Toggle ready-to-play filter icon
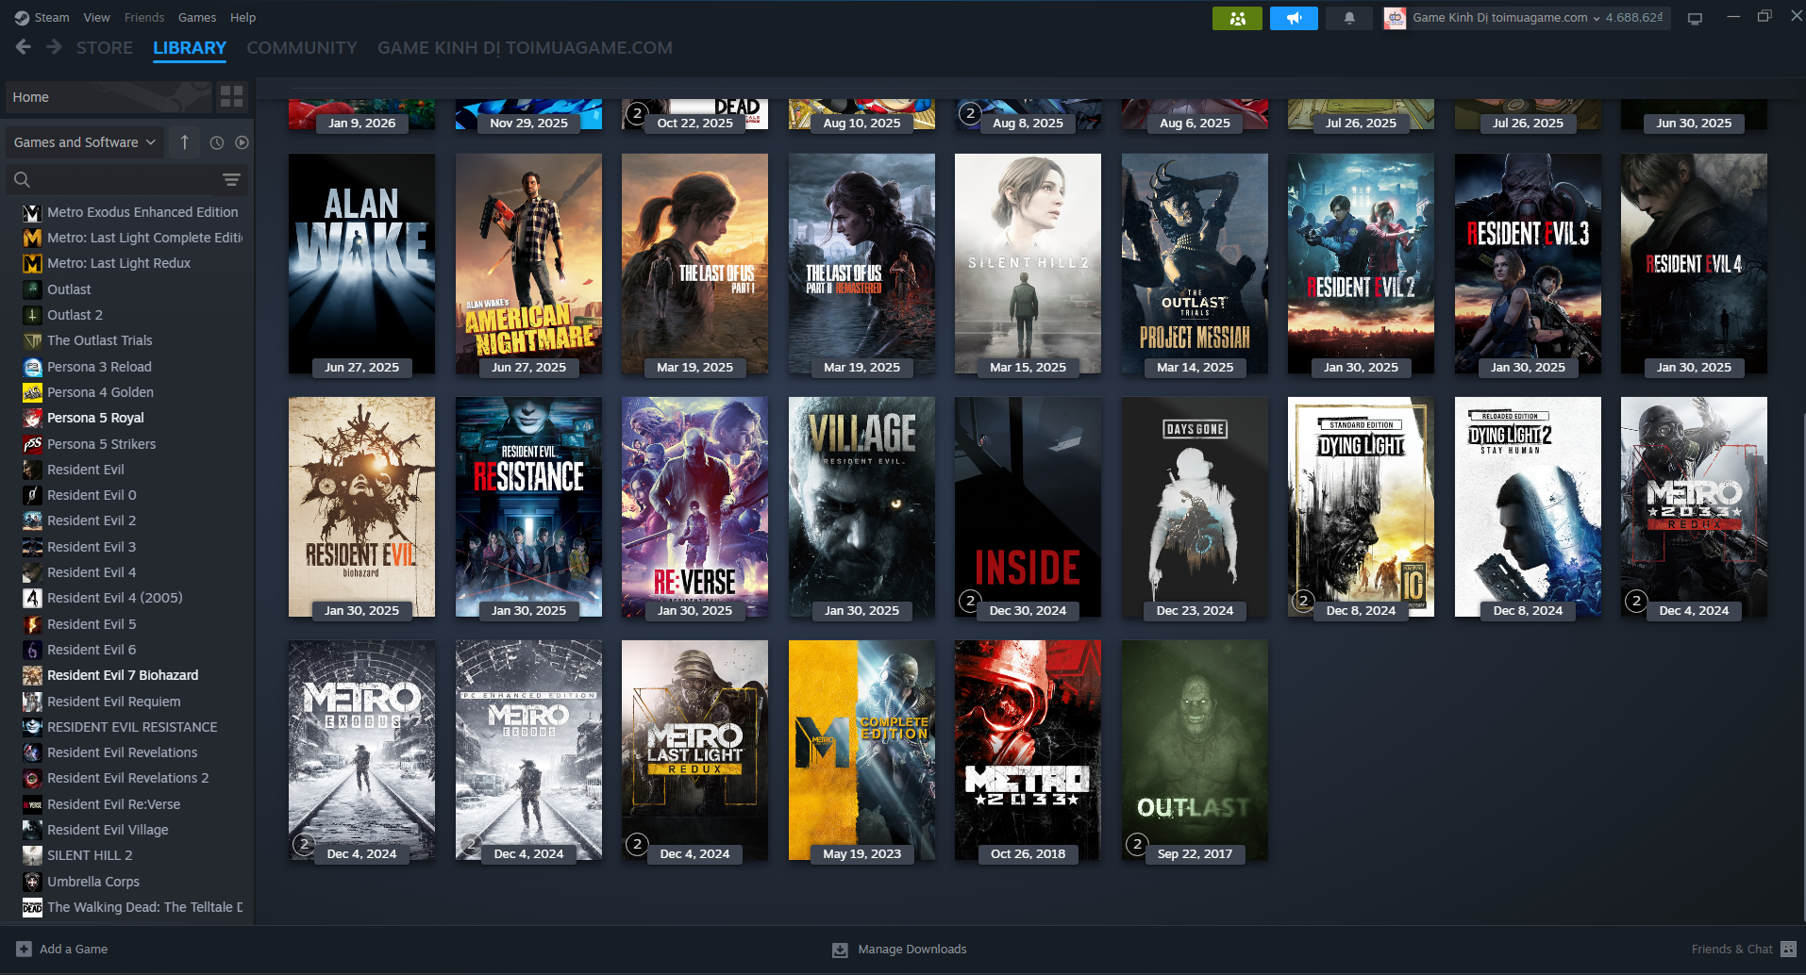The image size is (1806, 975). click(x=242, y=142)
